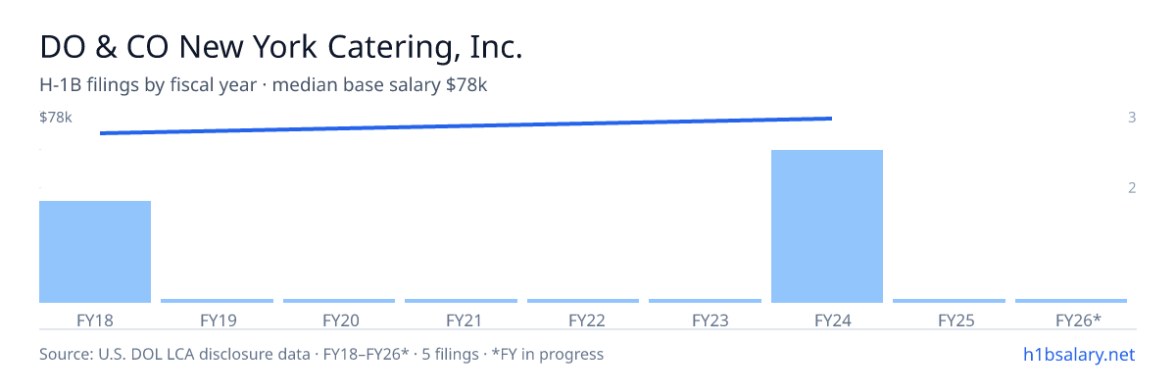The image size is (1176, 392).
Task: Click the $78k salary axis label
Action: (x=56, y=118)
